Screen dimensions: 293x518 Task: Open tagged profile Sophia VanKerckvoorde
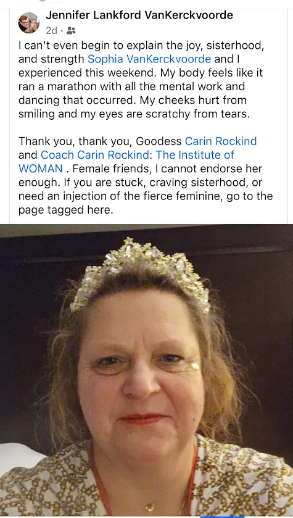point(149,59)
